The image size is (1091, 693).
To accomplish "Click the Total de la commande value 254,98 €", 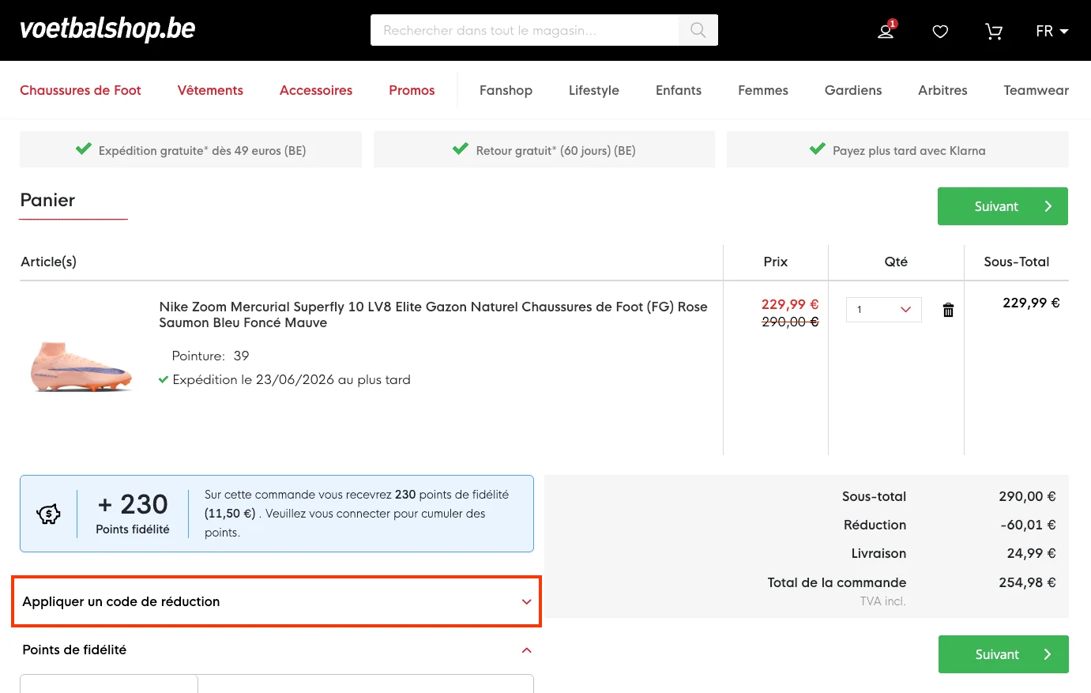I will tap(1027, 582).
